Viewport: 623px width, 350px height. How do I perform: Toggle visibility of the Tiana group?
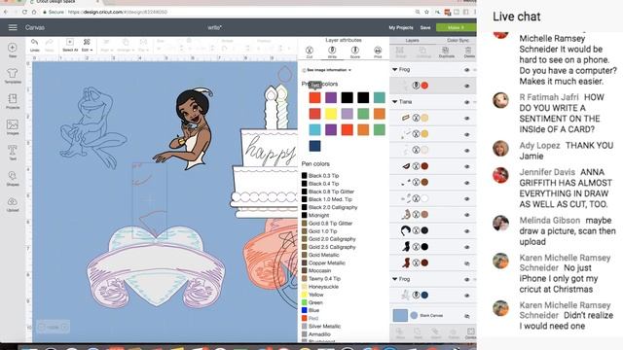pos(467,102)
